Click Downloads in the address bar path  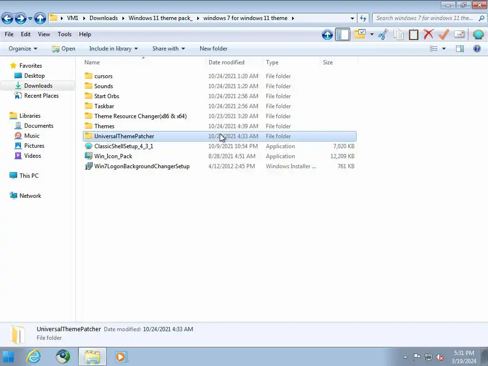(103, 18)
